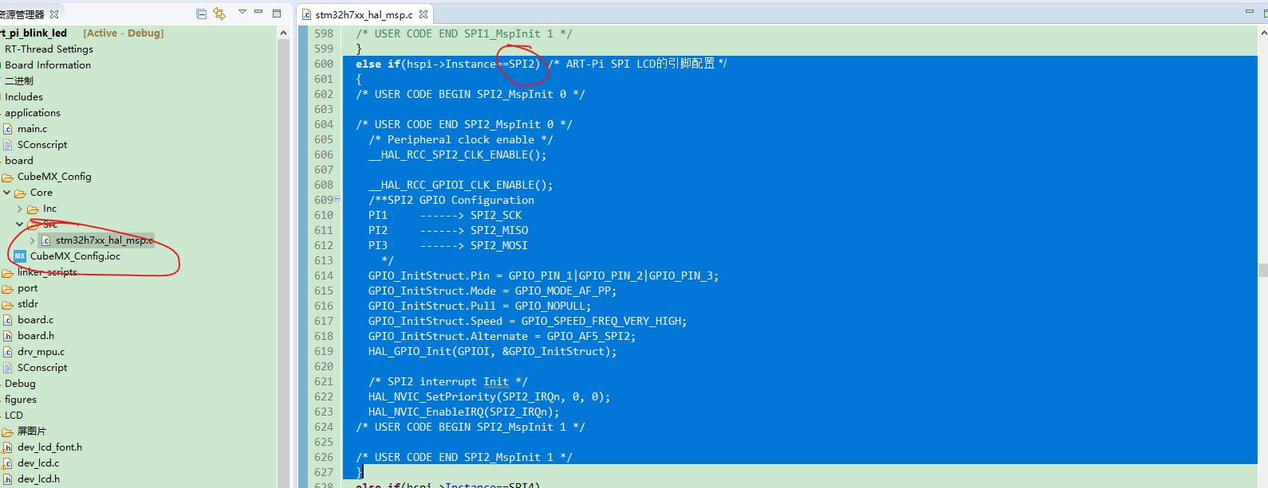Image resolution: width=1268 pixels, height=488 pixels.
Task: Close the resource manager view tab
Action: point(54,14)
